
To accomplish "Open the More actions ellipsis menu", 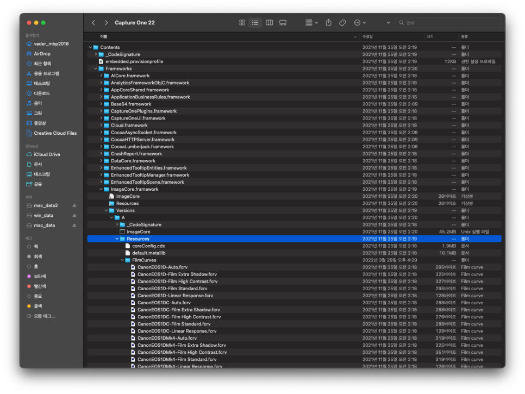I will click(360, 23).
